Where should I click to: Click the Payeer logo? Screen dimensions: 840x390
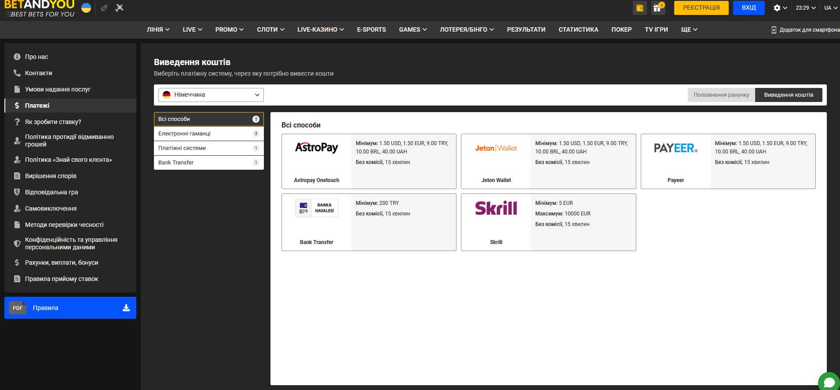[676, 148]
